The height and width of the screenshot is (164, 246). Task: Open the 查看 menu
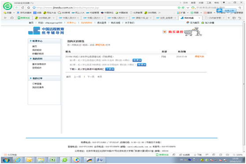193,3
